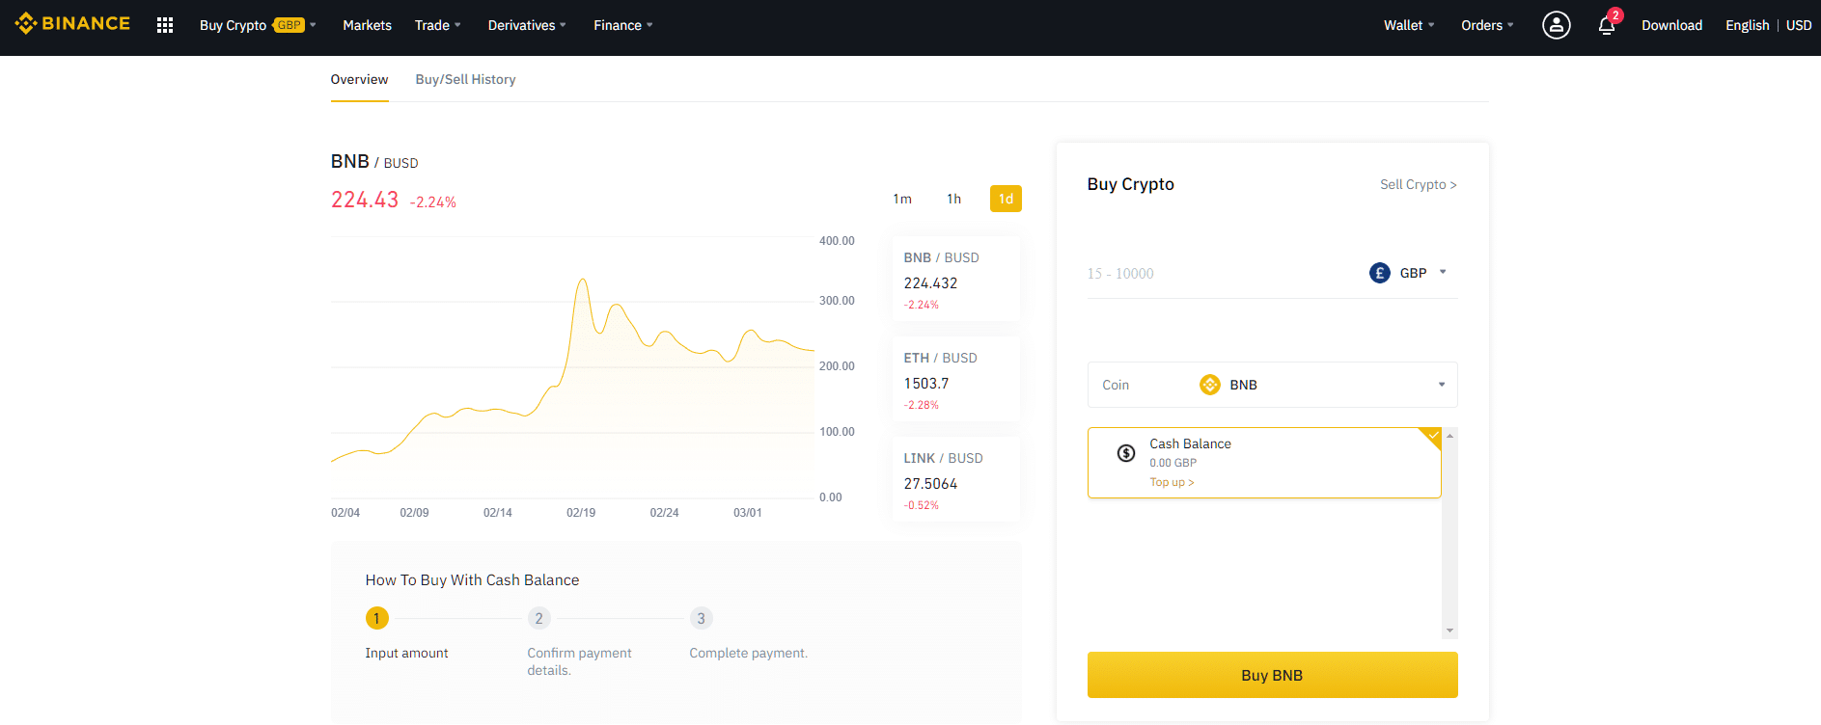Screen dimensions: 1821x725
Task: Open the GBP currency selector dropdown
Action: (x=1408, y=273)
